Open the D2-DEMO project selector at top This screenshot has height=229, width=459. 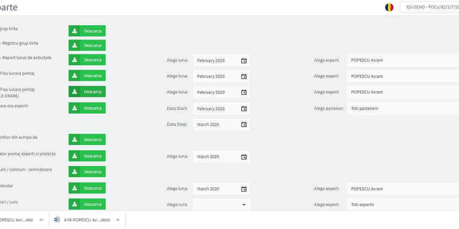[429, 8]
